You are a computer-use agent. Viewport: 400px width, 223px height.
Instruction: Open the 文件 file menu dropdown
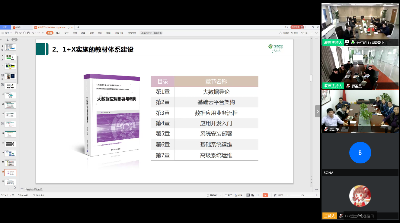[x=7, y=33]
